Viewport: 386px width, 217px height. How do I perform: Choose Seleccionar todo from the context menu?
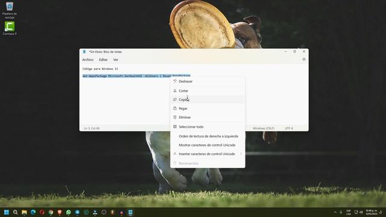pos(207,127)
